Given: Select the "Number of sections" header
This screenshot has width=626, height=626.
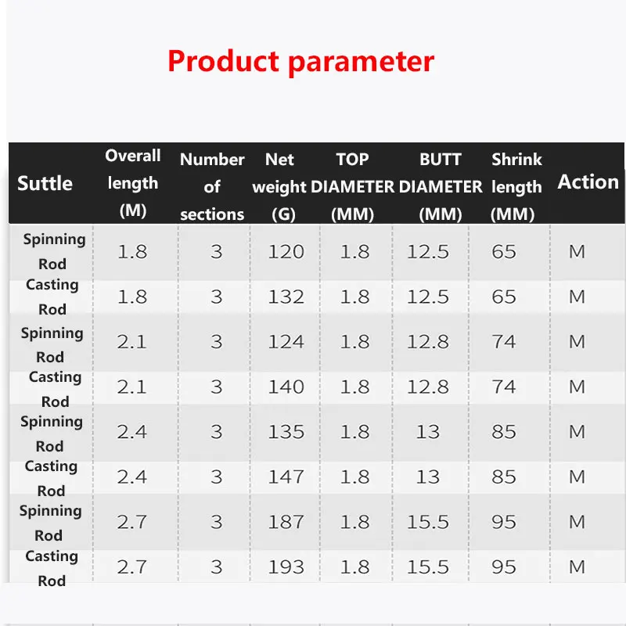Looking at the screenshot, I should pos(212,186).
